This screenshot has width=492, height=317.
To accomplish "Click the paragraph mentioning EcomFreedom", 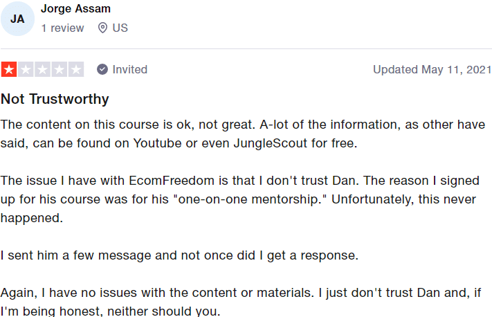I will 240,199.
